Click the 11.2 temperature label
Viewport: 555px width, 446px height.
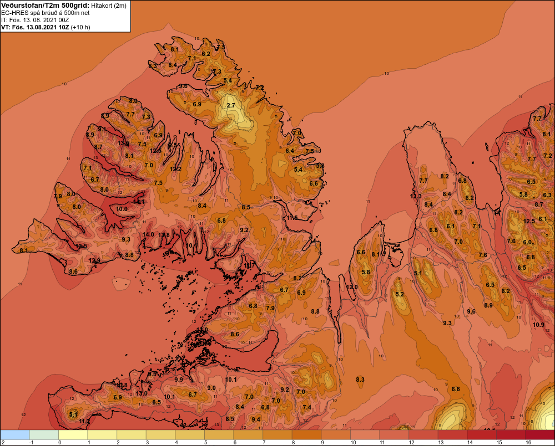[x=84, y=421]
